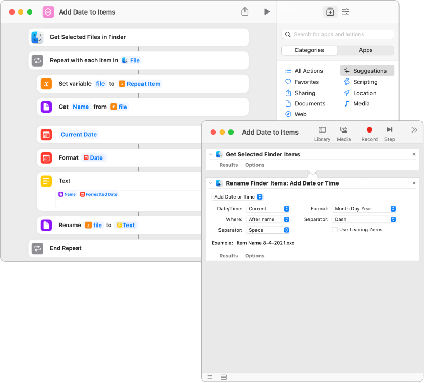Open shortcut details settings sliders icon
425x383 pixels.
point(345,12)
